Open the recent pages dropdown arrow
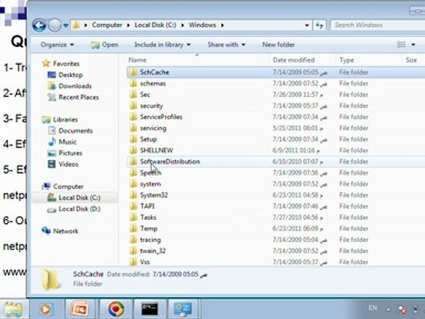Image resolution: width=425 pixels, height=319 pixels. [x=66, y=26]
